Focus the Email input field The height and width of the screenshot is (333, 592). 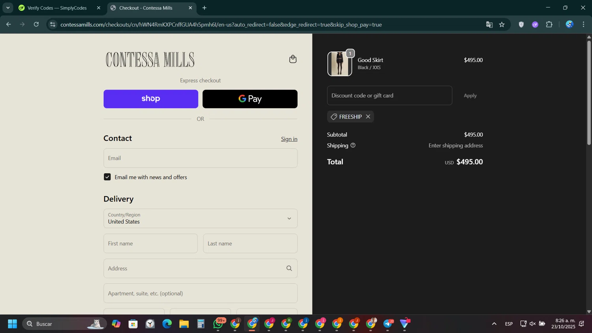200,158
